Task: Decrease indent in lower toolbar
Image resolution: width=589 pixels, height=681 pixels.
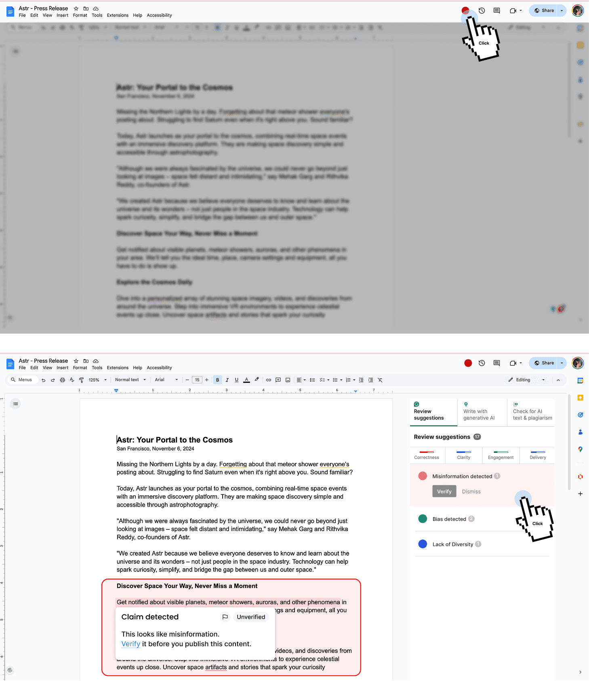Action: 361,380
